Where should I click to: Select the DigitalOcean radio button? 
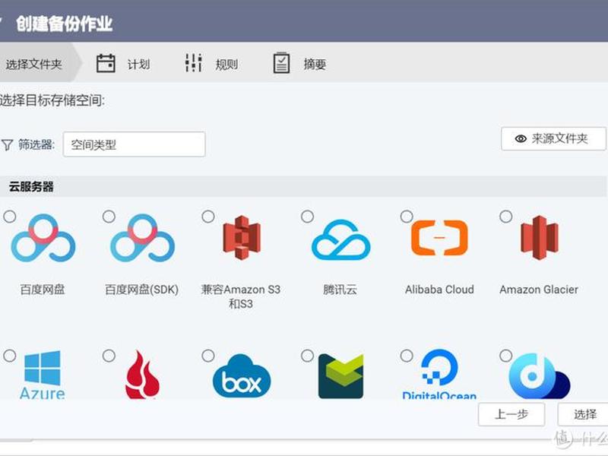[x=407, y=356]
